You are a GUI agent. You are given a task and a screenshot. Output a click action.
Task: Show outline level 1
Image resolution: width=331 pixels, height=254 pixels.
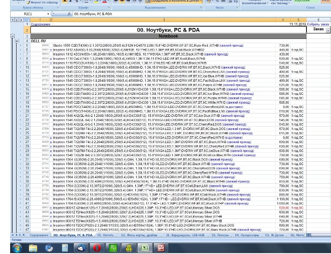pyautogui.click(x=13, y=20)
